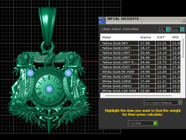
Task: Click the green arrow on Calculate
Action: pos(155,123)
